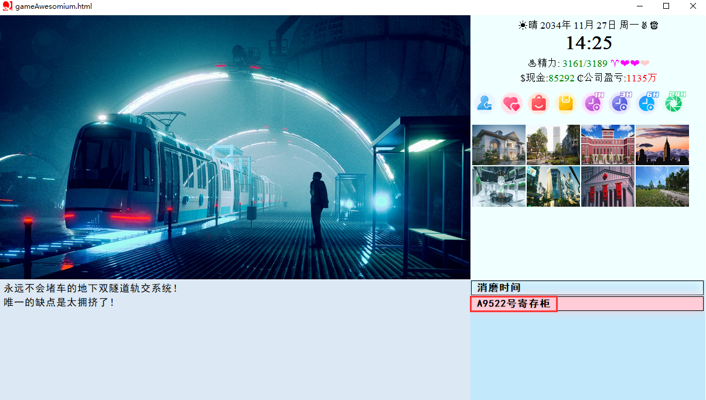
Task: Choose the glass skyscraper office thumbnail
Action: click(x=553, y=186)
